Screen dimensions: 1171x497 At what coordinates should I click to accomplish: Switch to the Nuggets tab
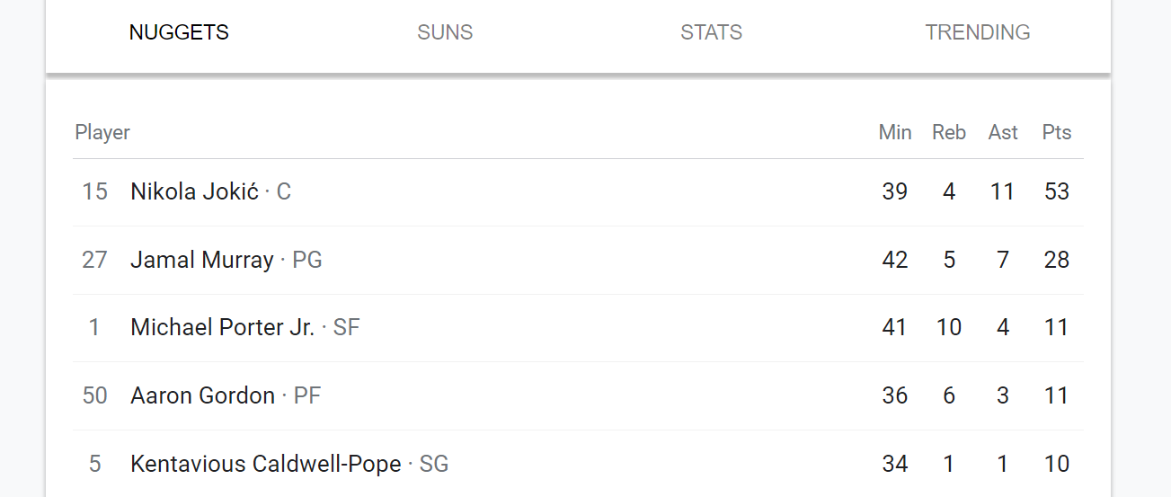(x=179, y=32)
